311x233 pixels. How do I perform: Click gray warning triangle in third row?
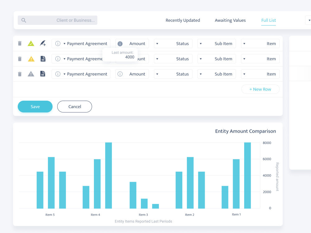tap(31, 74)
